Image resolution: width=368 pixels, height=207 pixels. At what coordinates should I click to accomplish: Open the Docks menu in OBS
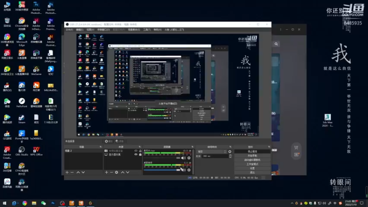(103, 30)
